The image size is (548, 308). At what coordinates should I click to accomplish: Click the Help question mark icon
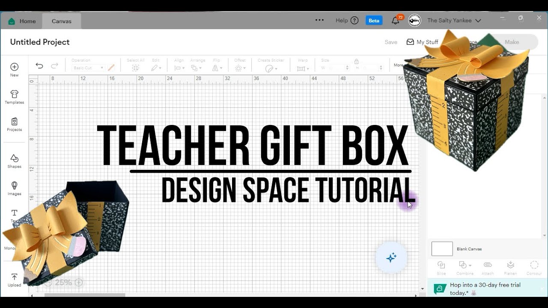click(x=354, y=21)
